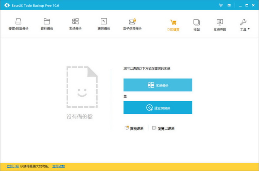Open the title bar dropdown menu icon
The image size is (259, 171).
[229, 5]
